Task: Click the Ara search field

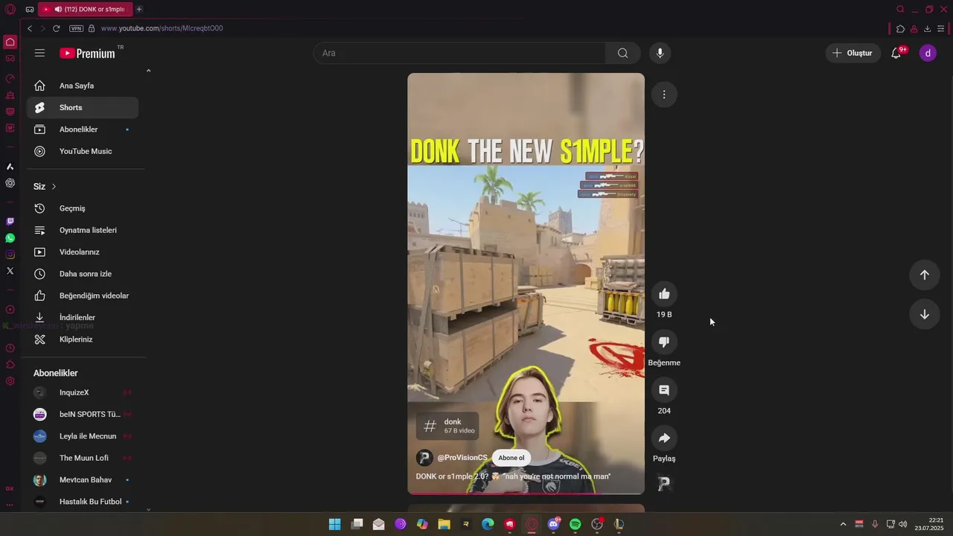Action: (459, 53)
